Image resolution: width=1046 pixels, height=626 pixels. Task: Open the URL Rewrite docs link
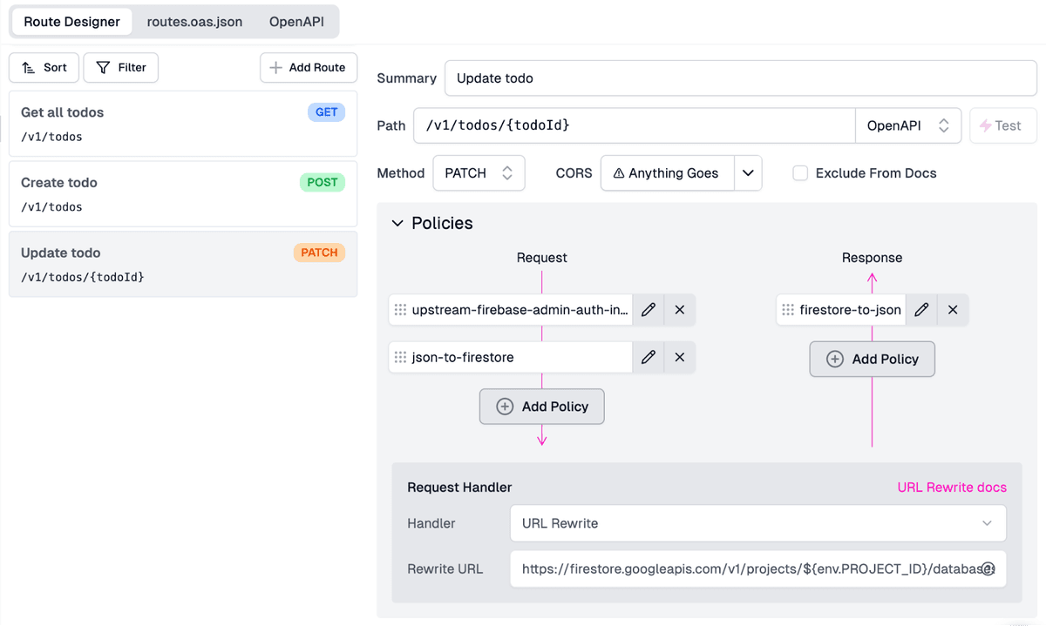[x=951, y=487]
